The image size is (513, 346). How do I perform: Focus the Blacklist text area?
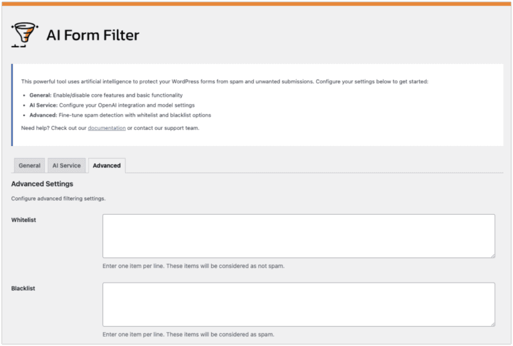[299, 305]
